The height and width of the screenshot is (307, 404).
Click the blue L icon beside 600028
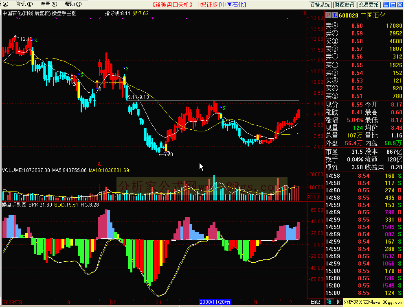[335, 15]
